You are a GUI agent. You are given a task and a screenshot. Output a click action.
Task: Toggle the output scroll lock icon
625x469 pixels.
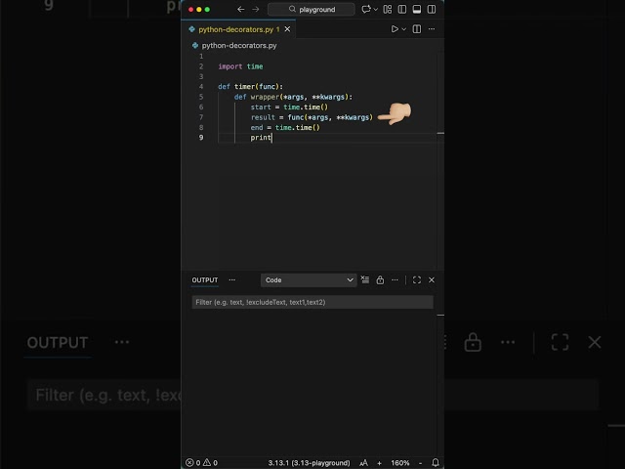coord(380,280)
